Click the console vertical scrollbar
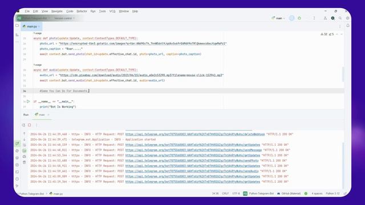The width and height of the screenshot is (365, 205). coord(343,165)
